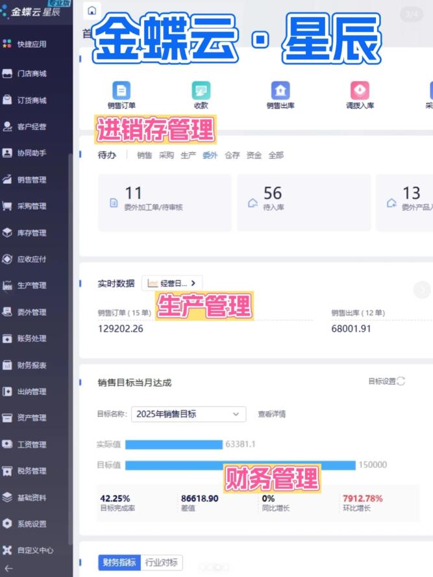Expand the 经营日报 data selector

point(172,283)
